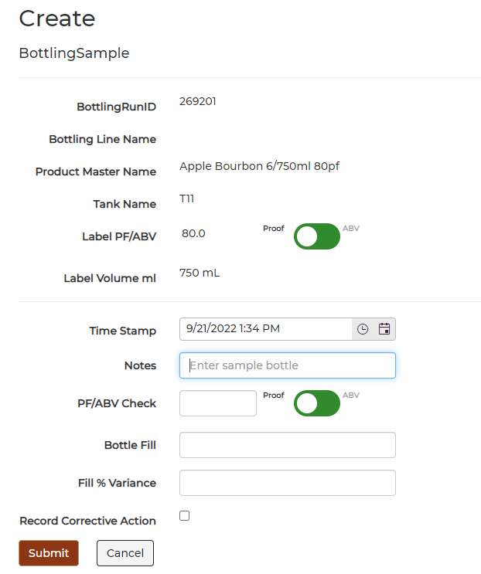The height and width of the screenshot is (574, 481).
Task: Click the BottlingRunID label
Action: pyautogui.click(x=117, y=107)
